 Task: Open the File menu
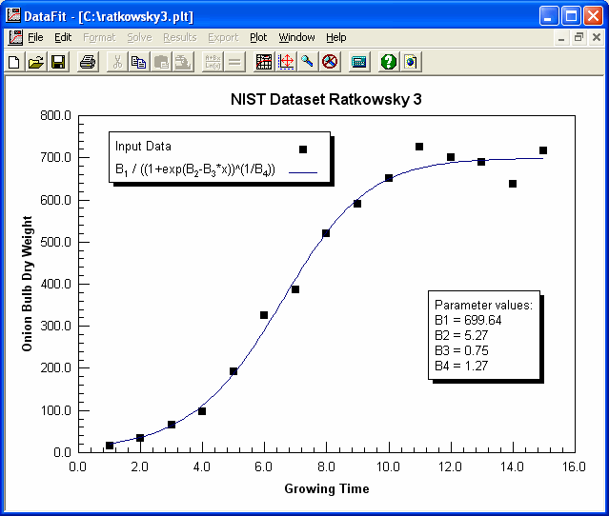35,38
